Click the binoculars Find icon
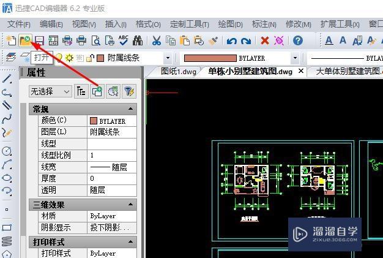 click(138, 40)
